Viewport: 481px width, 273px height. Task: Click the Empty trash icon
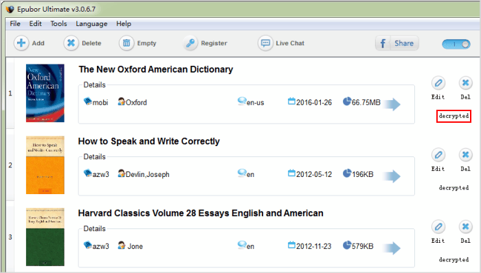(126, 43)
